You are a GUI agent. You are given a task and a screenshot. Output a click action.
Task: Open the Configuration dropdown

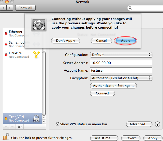[121, 55]
